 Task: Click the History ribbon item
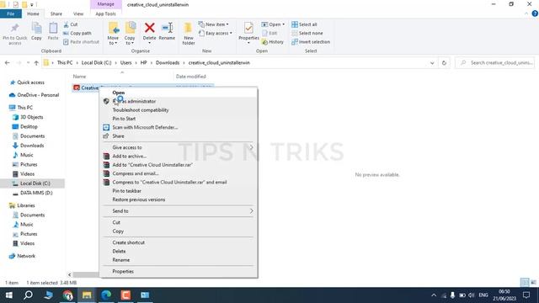pos(273,42)
